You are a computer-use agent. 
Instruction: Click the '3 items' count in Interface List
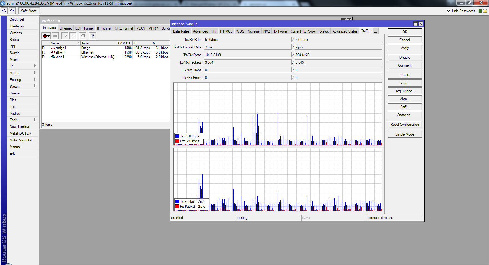coord(47,125)
